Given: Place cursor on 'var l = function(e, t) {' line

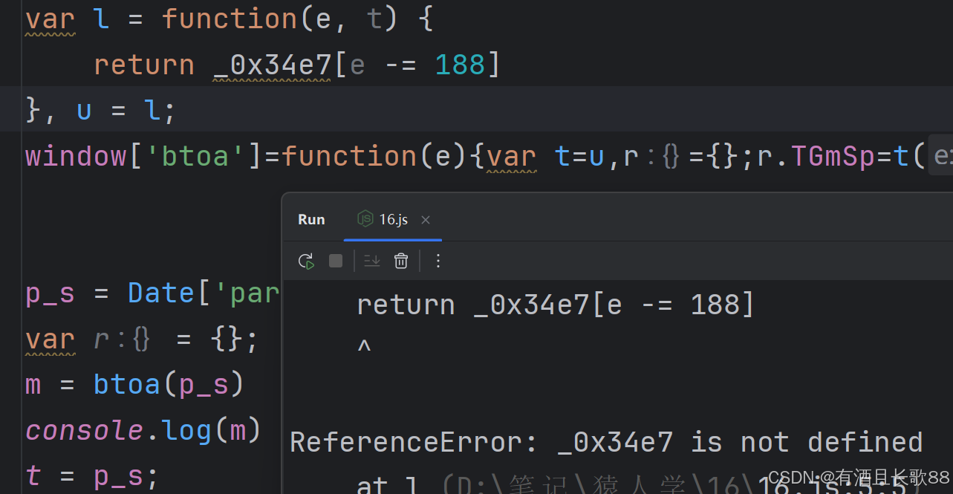Looking at the screenshot, I should click(x=229, y=19).
